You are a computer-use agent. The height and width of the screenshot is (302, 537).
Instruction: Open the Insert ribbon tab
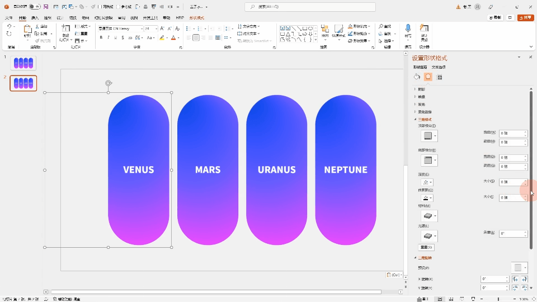point(35,18)
